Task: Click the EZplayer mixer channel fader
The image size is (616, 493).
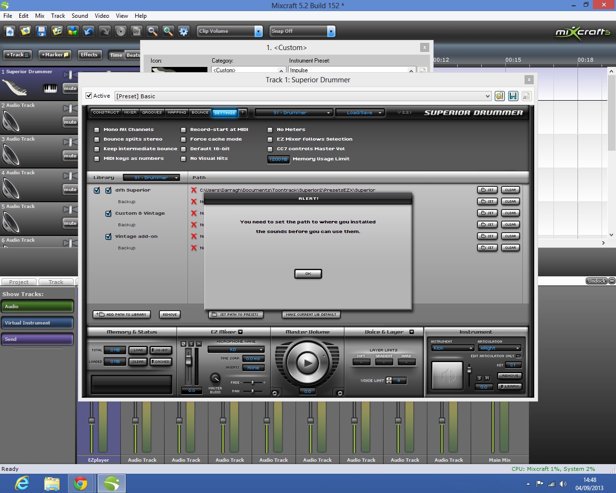Action: coord(91,421)
